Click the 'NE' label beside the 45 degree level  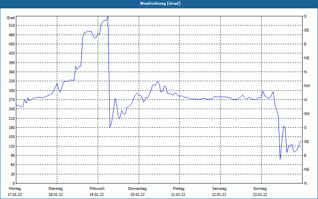tap(306, 170)
